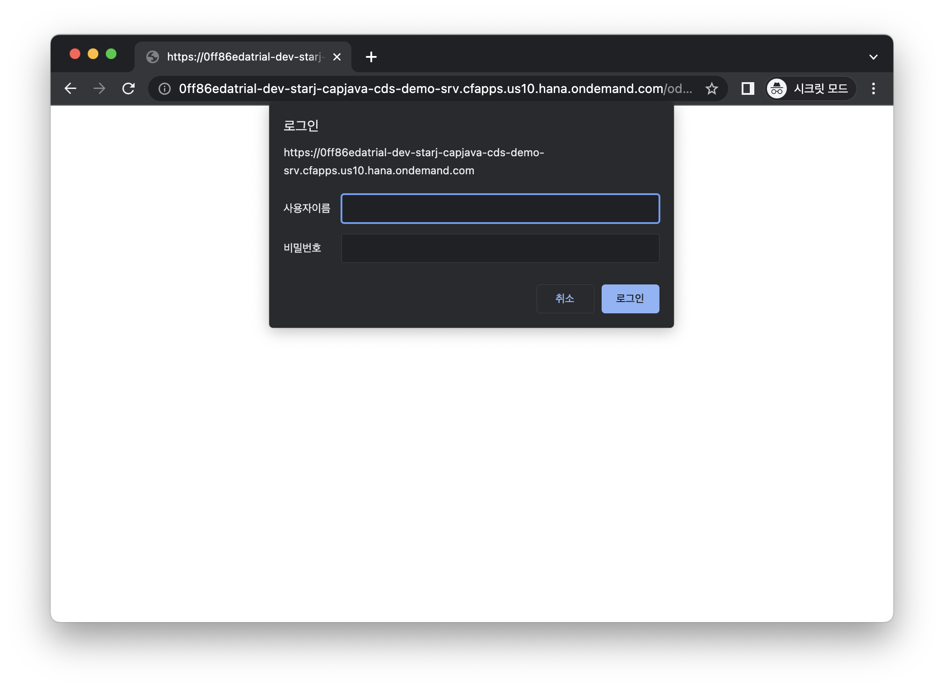Viewport: 944px width, 689px height.
Task: Open site information icon in address bar
Action: tap(164, 88)
